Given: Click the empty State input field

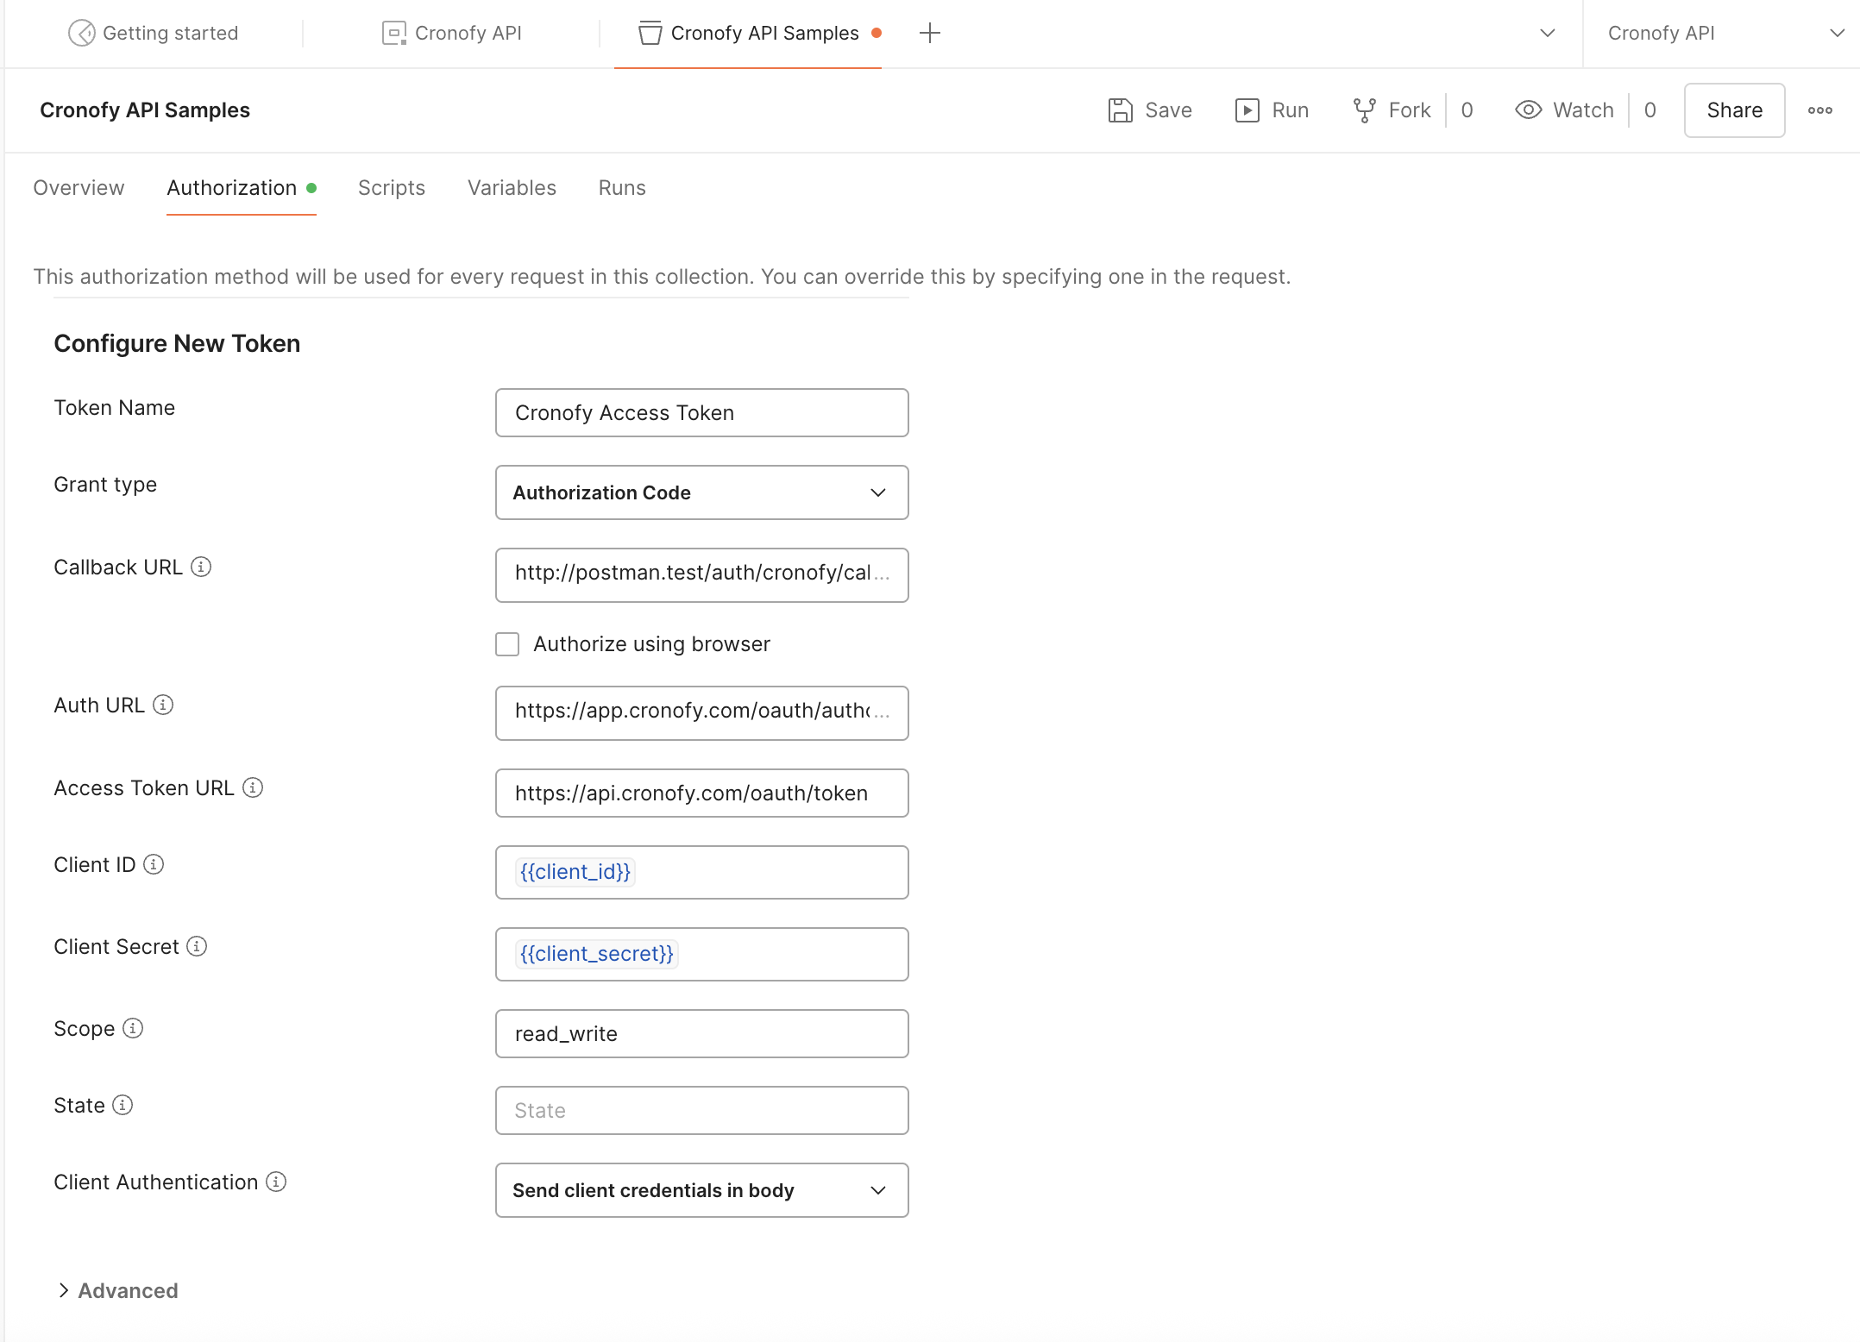Looking at the screenshot, I should [701, 1111].
